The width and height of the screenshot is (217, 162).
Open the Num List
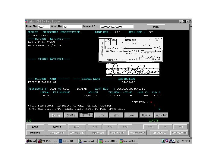[146, 115]
